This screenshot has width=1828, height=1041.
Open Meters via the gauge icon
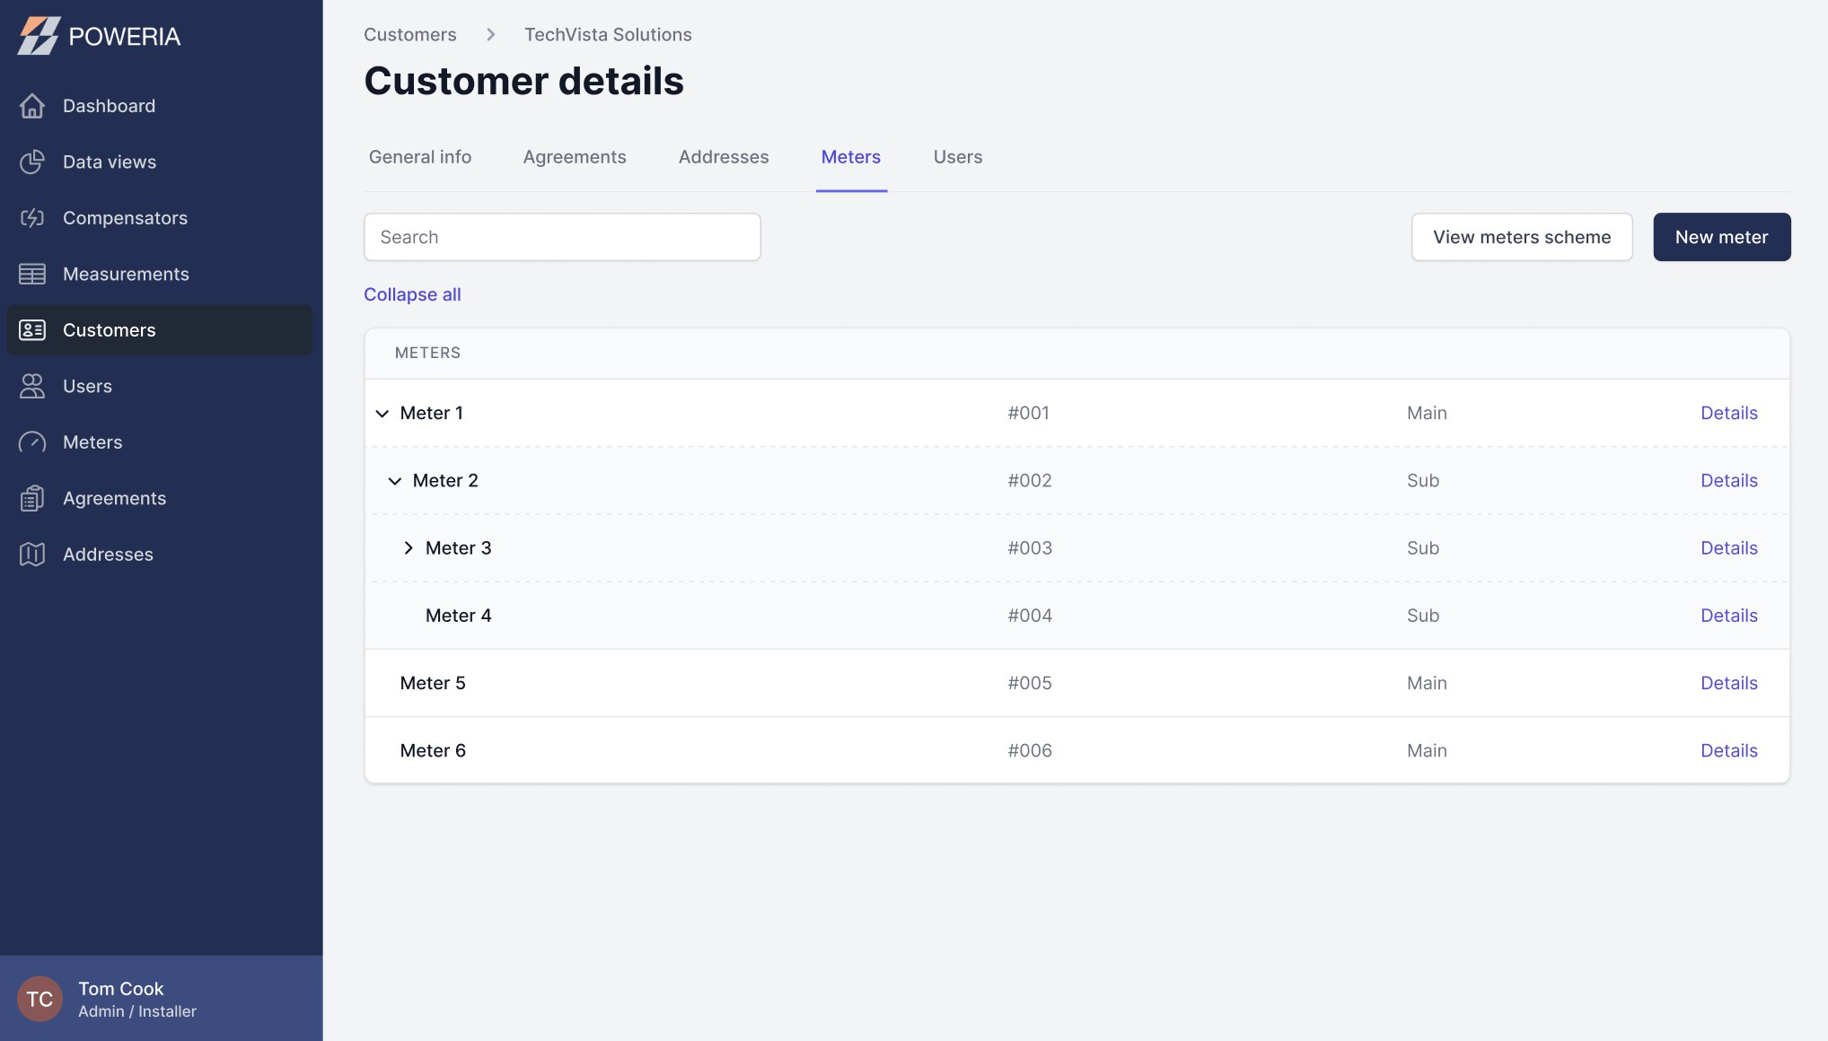32,442
